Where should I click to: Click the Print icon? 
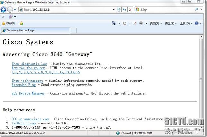click(x=141, y=23)
